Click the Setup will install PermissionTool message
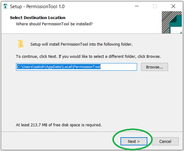Screen dimensions: 184x151 (x=81, y=44)
